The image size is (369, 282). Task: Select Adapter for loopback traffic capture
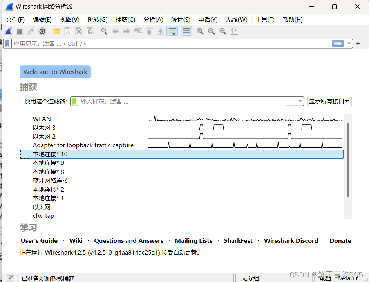181,145
